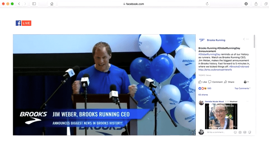Show all tabs with the tab overview icon

click(x=266, y=4)
